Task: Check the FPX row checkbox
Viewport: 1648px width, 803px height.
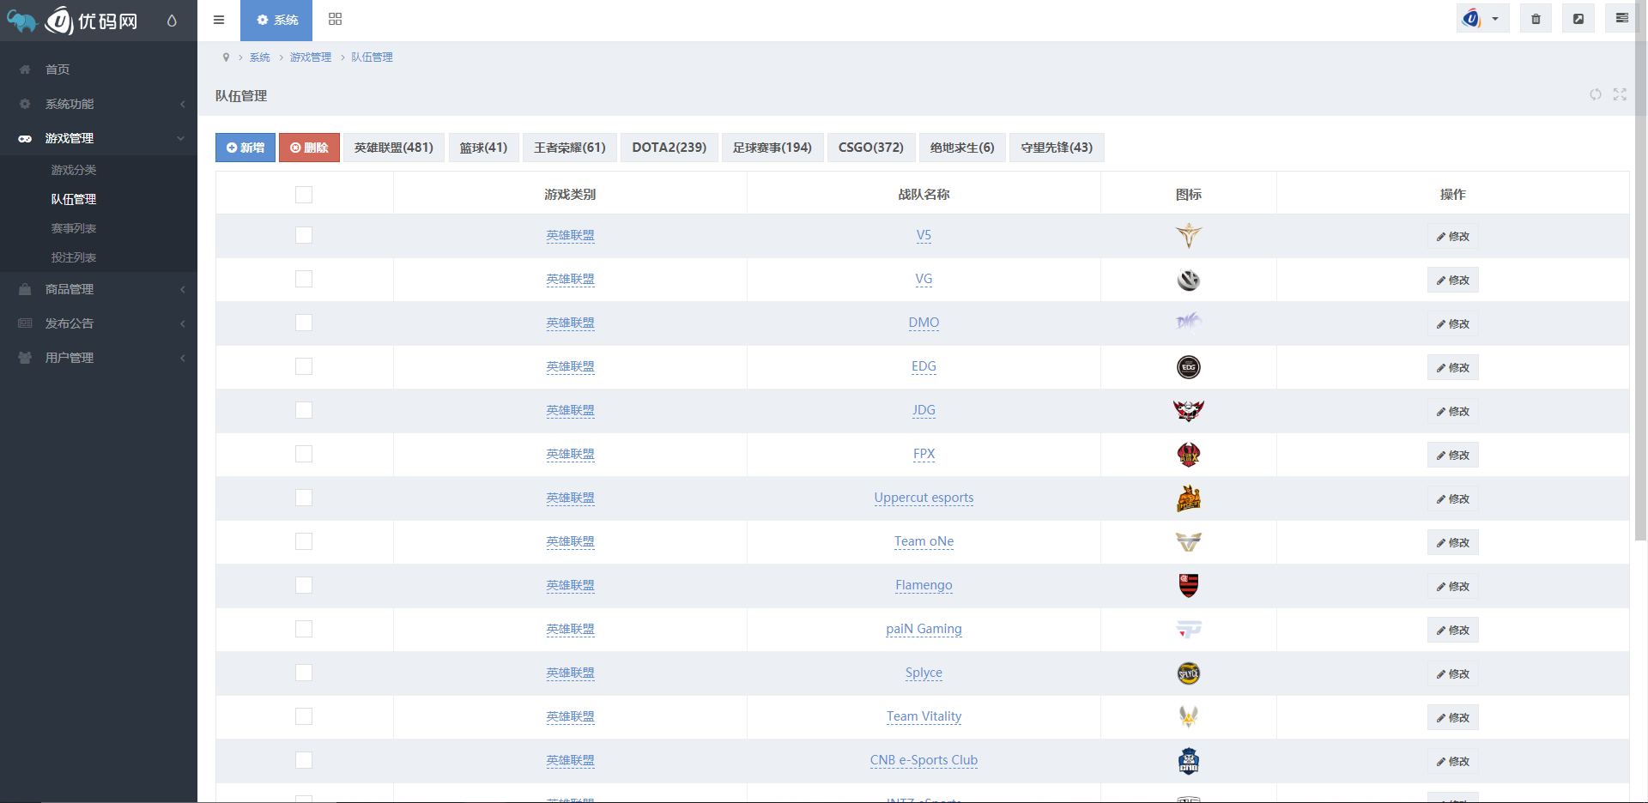Action: pyautogui.click(x=304, y=454)
